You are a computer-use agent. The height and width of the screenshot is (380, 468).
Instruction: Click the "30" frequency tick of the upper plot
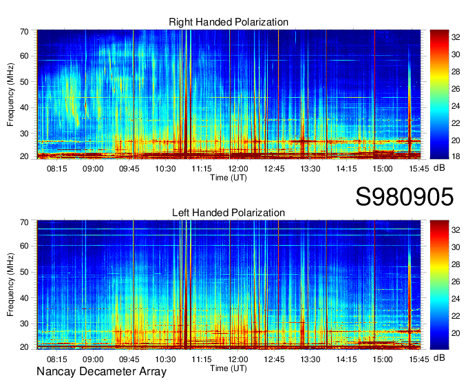[x=24, y=134]
